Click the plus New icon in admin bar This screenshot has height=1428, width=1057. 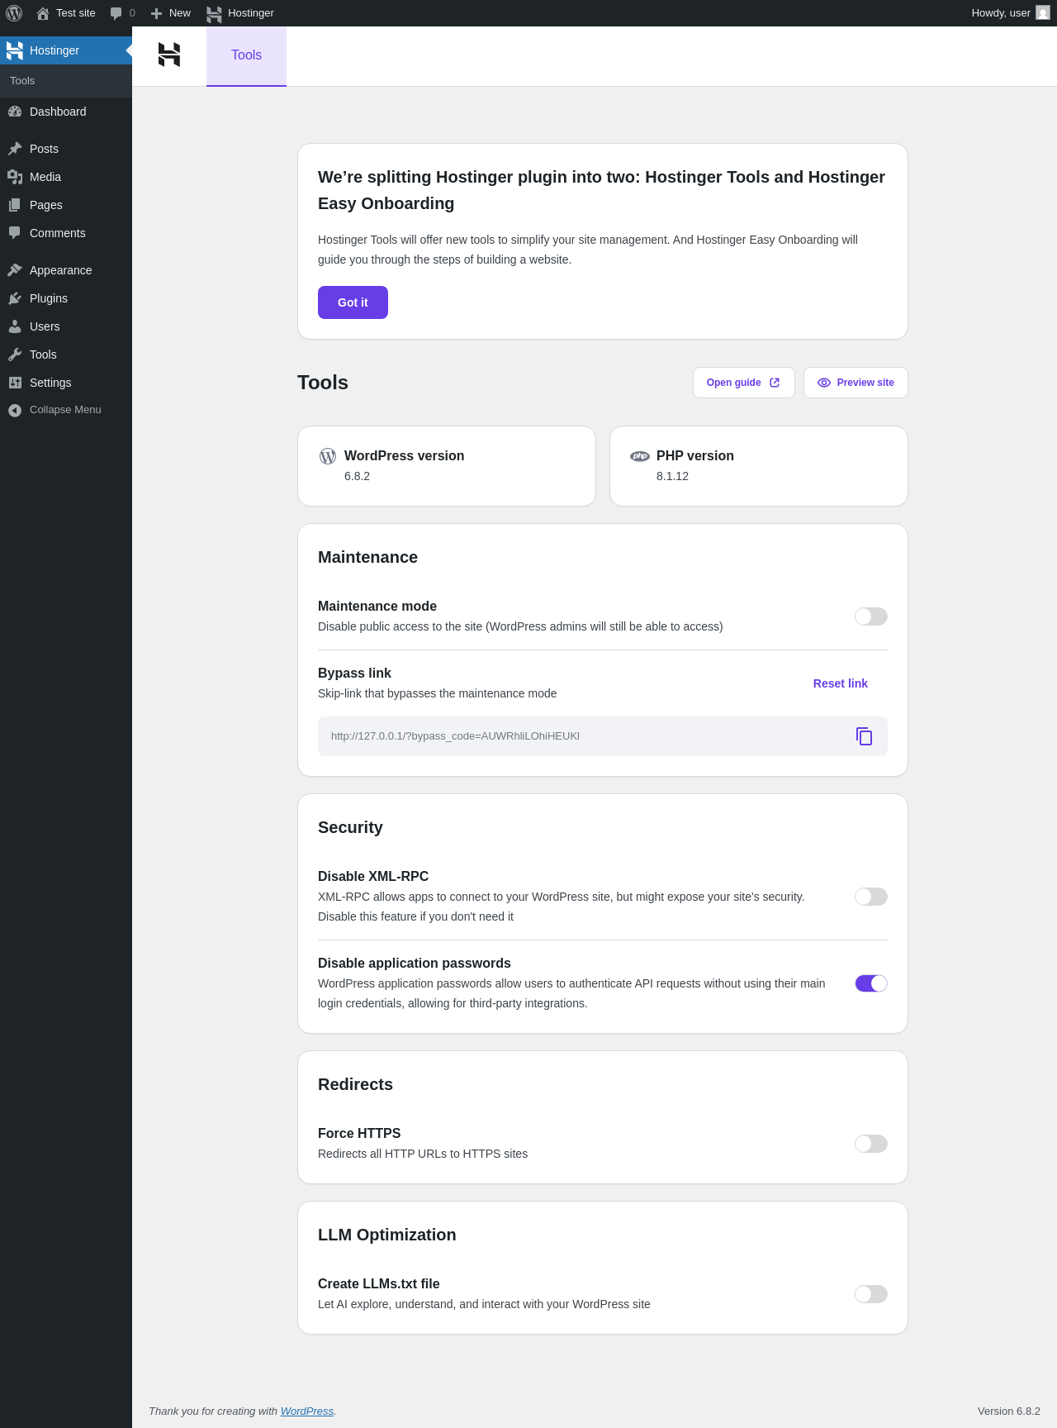click(156, 13)
